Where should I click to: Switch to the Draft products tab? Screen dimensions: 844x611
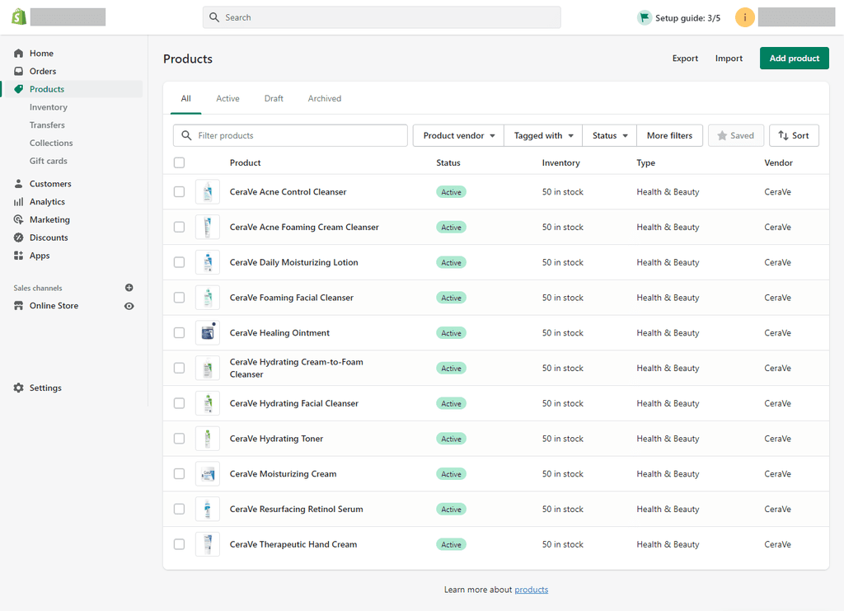(x=274, y=98)
